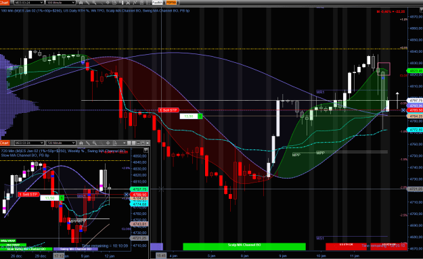
Task: Click zoom in magnifier in main chart toolbar
Action: pyautogui.click(x=94, y=3)
